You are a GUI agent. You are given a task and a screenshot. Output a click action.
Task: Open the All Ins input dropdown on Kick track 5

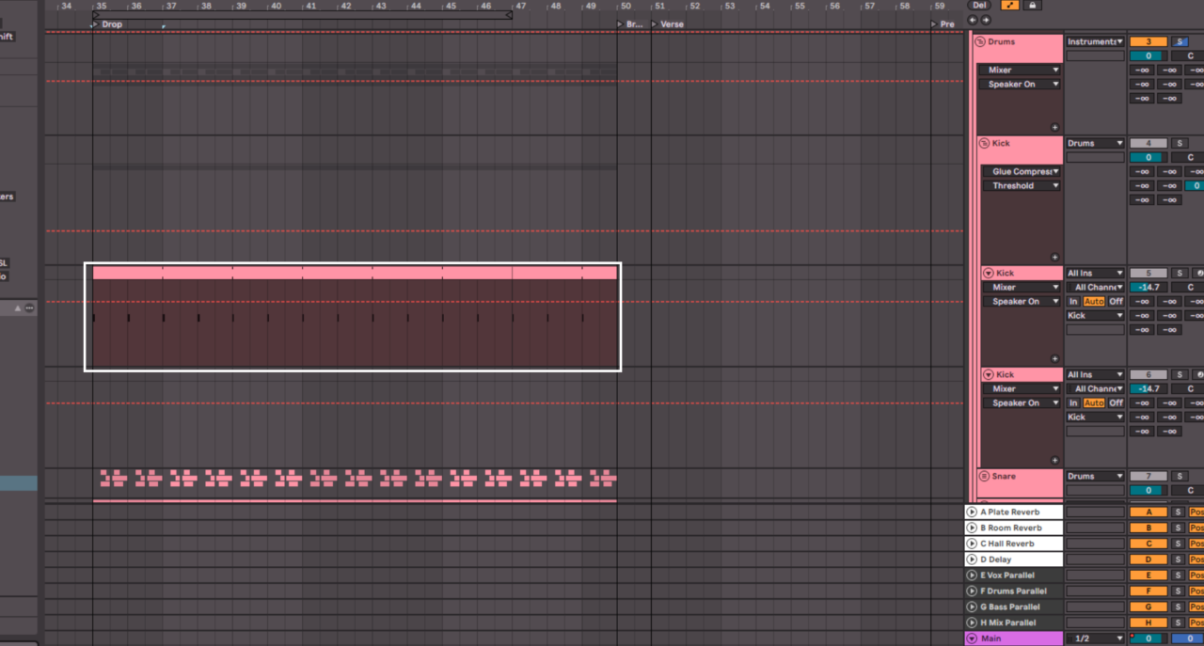point(1095,273)
